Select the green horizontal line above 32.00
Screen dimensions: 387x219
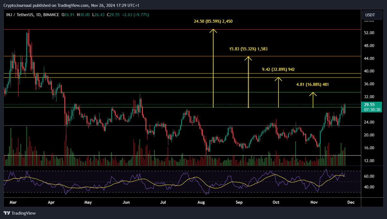click(182, 92)
